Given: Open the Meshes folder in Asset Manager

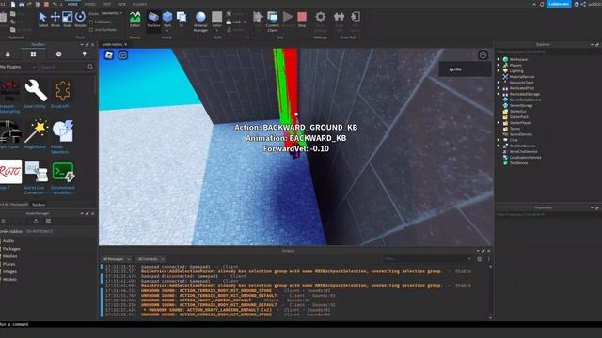Looking at the screenshot, I should click(x=9, y=256).
